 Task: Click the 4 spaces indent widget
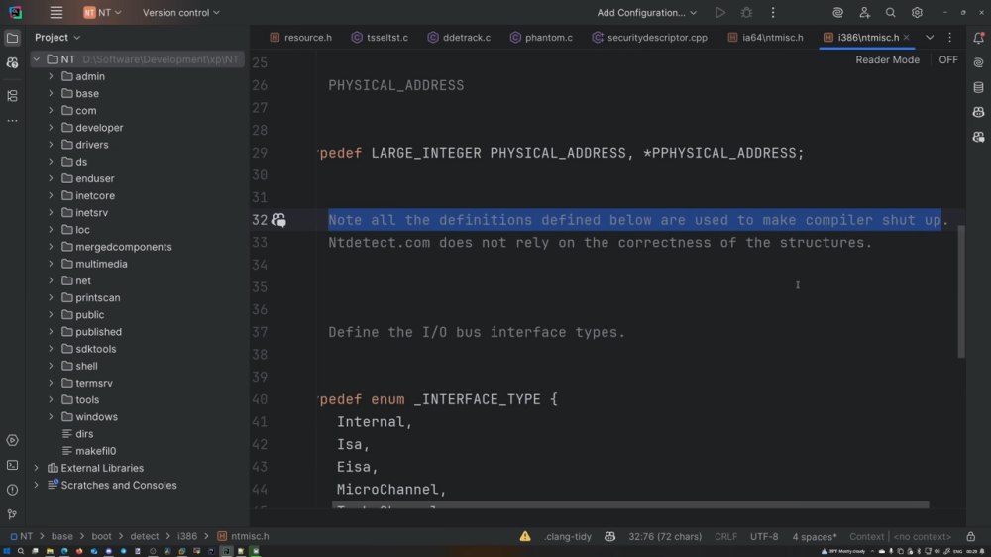coord(814,537)
